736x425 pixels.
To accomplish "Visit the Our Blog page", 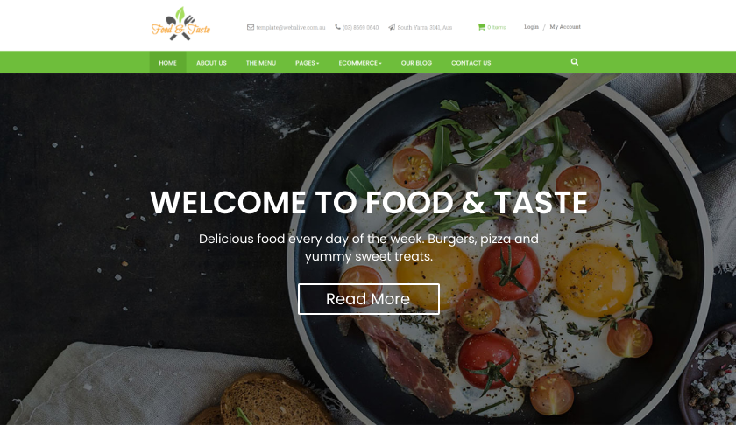I will coord(416,63).
